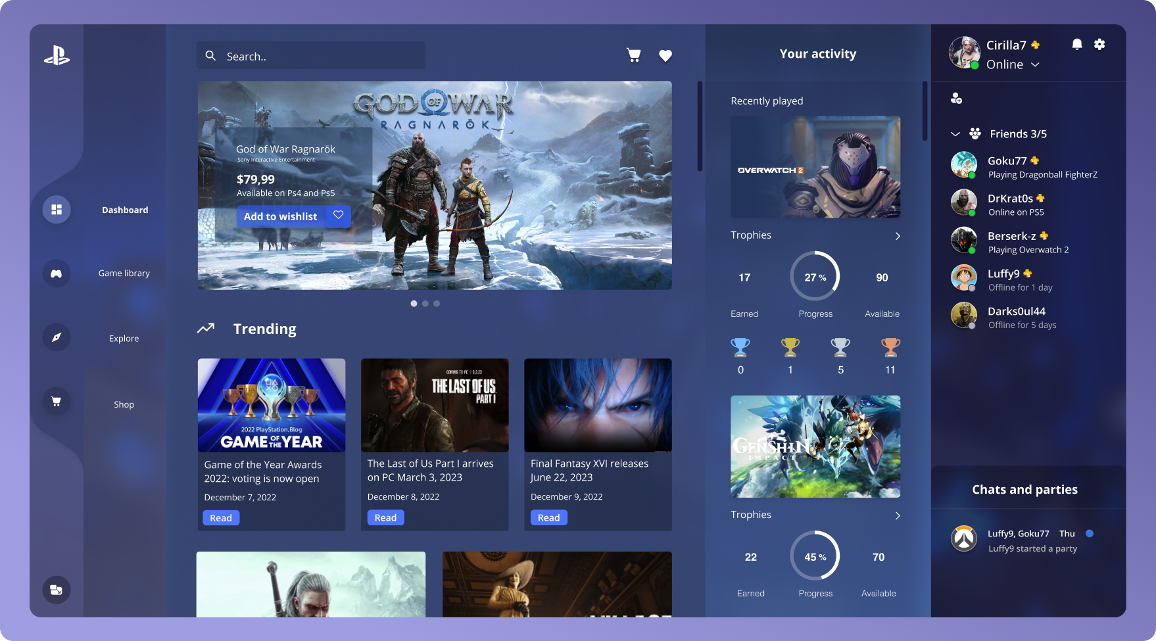The height and width of the screenshot is (641, 1156).
Task: Select the second carousel dot indicator
Action: coord(425,304)
